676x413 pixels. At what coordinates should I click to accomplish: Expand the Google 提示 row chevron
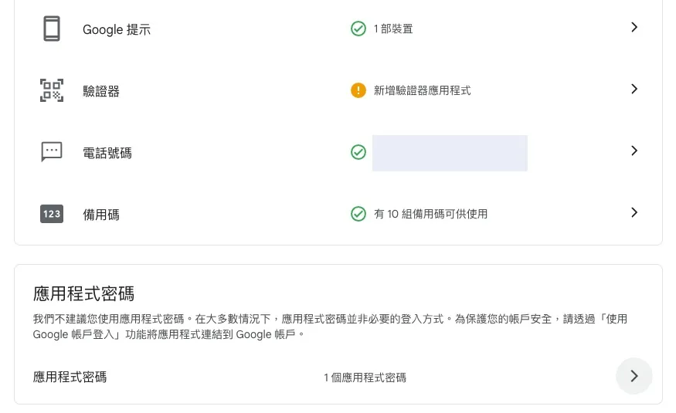coord(634,27)
